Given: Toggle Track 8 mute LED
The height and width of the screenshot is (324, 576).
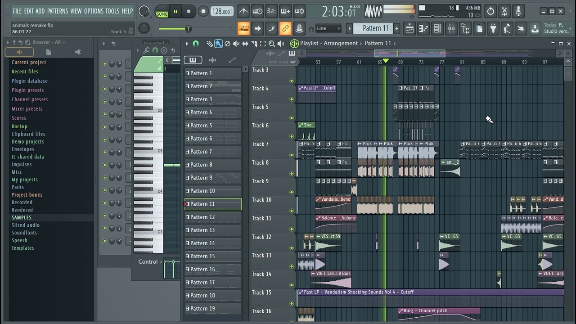Looking at the screenshot, I should point(292,173).
